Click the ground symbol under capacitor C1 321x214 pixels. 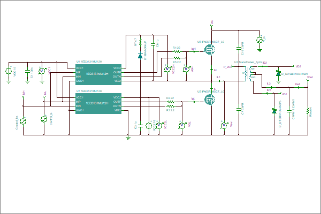[x=27, y=82]
